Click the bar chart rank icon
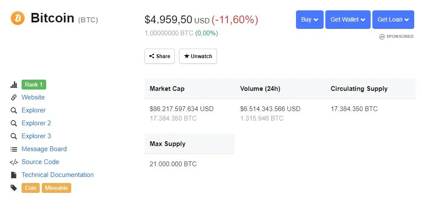This screenshot has height=214, width=422. click(x=13, y=85)
